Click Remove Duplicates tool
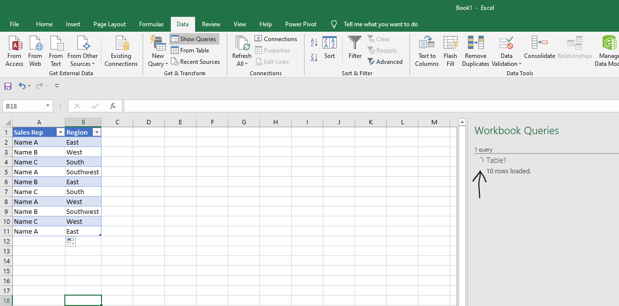The width and height of the screenshot is (619, 306). coord(475,51)
